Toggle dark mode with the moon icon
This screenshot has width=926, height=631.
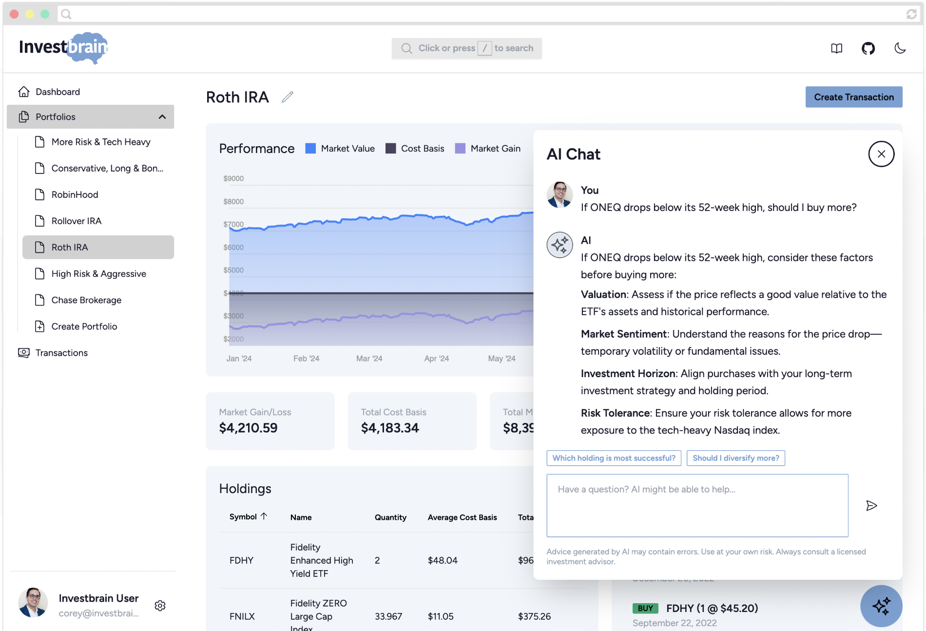(900, 48)
